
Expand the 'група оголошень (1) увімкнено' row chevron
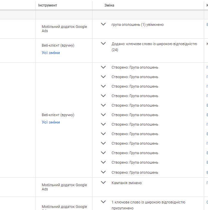click(103, 24)
